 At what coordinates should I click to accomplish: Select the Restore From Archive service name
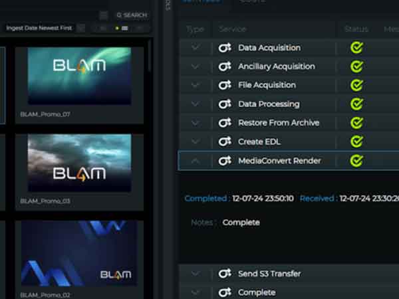coord(279,123)
